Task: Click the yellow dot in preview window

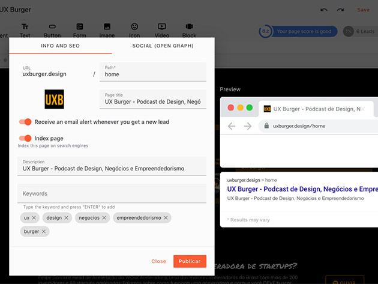Action: point(241,107)
